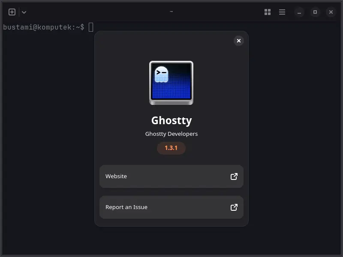Image resolution: width=343 pixels, height=257 pixels.
Task: Open the Report an Issue row
Action: 171,207
